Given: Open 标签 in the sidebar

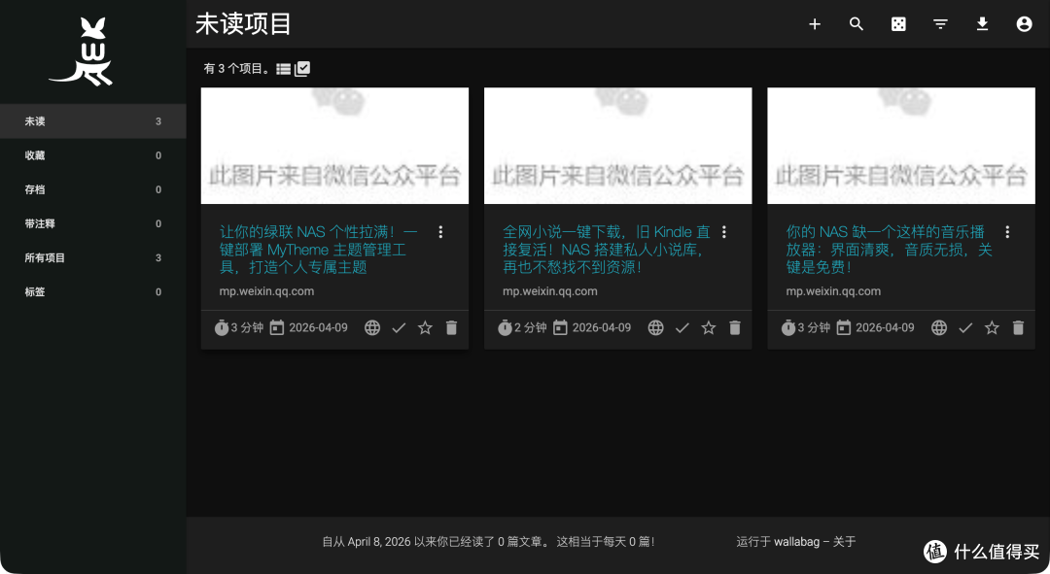Looking at the screenshot, I should click(x=93, y=291).
